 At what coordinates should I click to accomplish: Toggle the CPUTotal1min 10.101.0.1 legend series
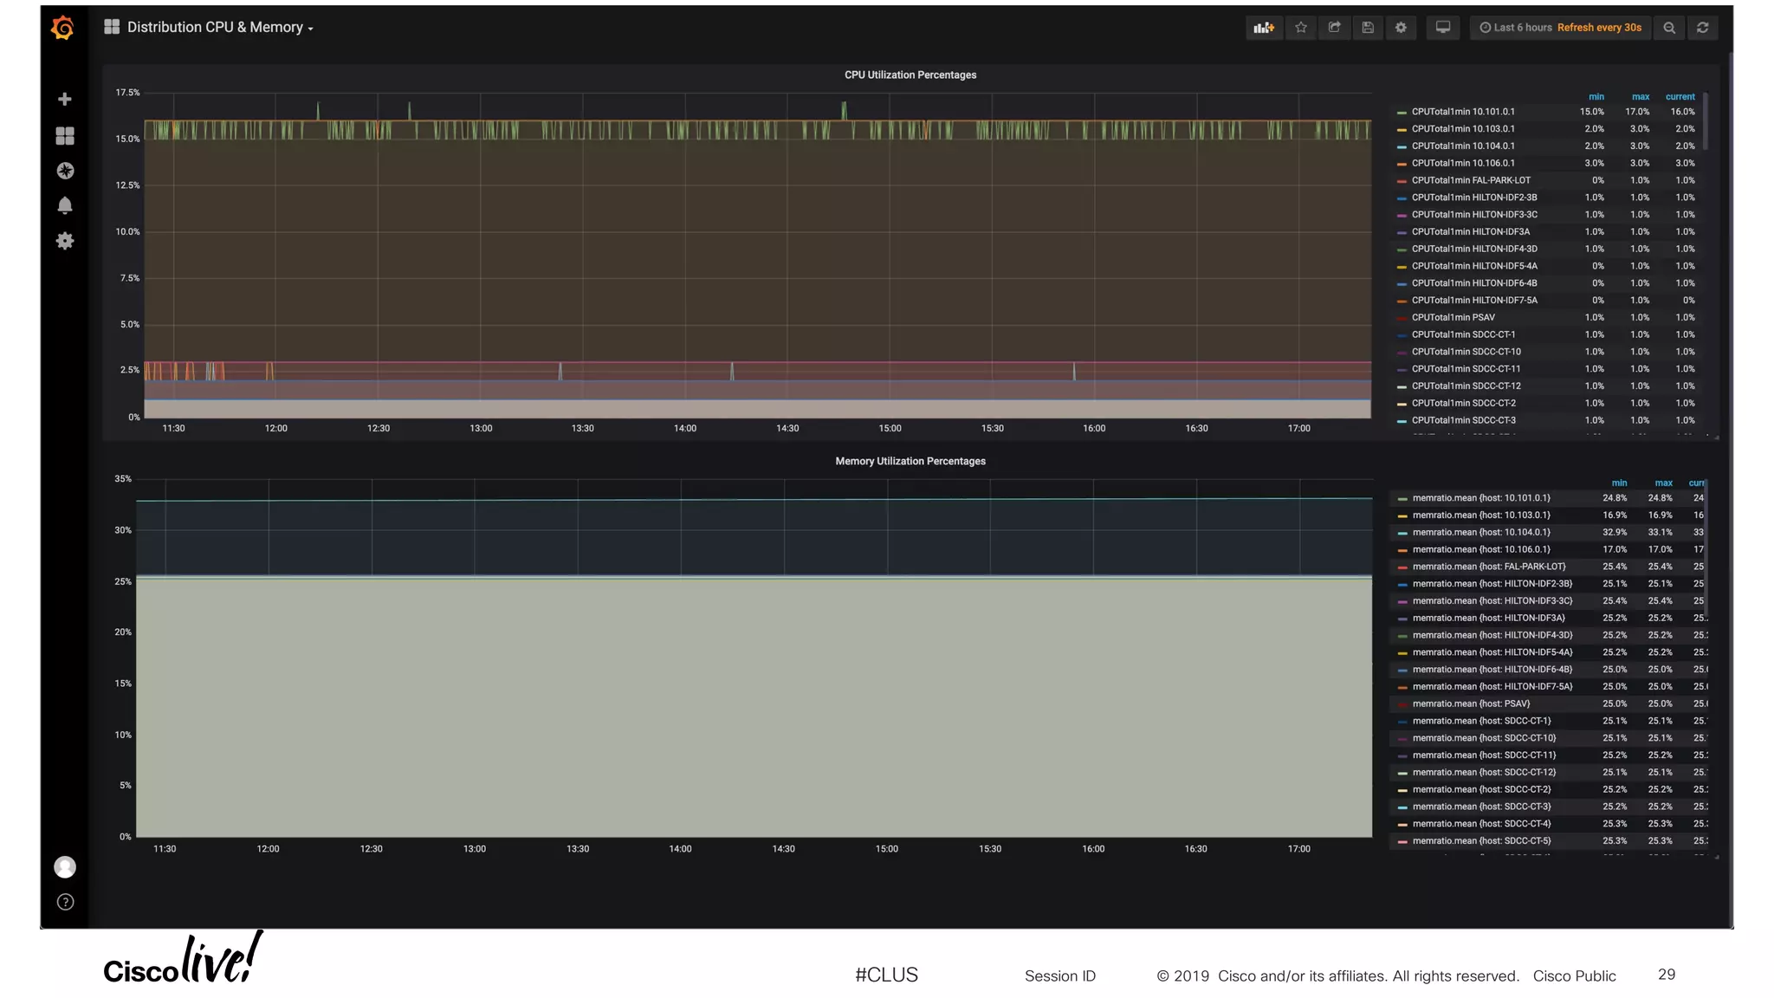point(1462,112)
